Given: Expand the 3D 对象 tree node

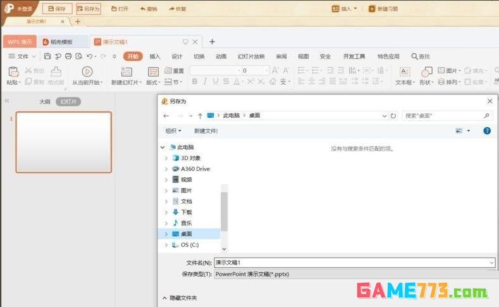Looking at the screenshot, I should [166, 158].
